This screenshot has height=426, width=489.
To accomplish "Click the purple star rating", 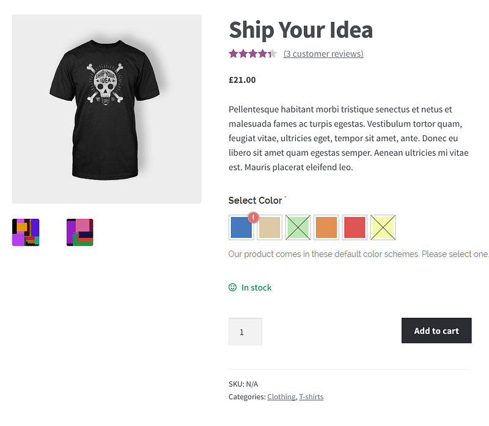I will [x=252, y=54].
